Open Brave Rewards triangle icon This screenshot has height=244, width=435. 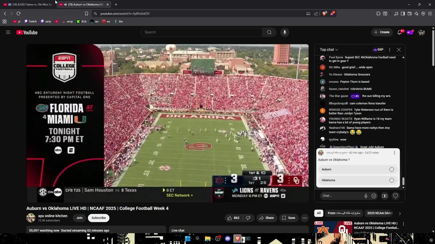(332, 14)
